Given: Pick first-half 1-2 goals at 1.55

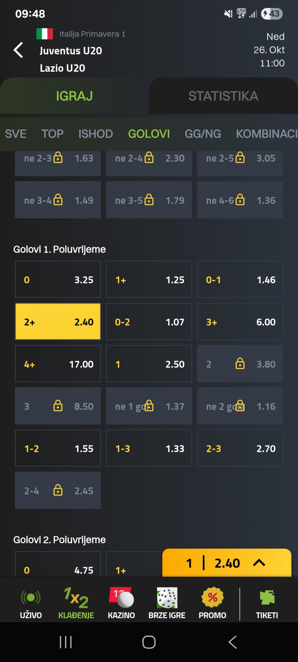Looking at the screenshot, I should (x=58, y=448).
